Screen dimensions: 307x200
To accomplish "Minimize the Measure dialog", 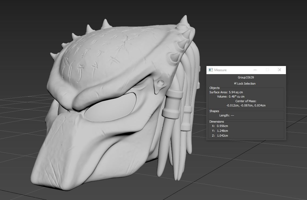I will [x=255, y=70].
